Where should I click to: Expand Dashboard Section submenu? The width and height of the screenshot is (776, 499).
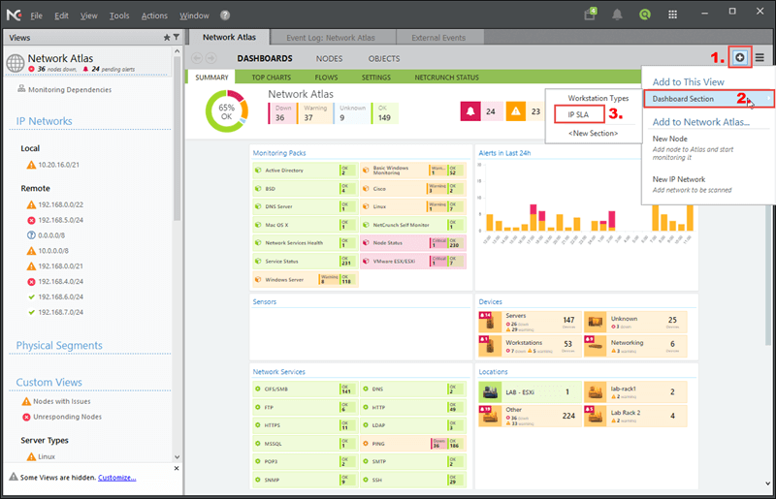coord(709,99)
